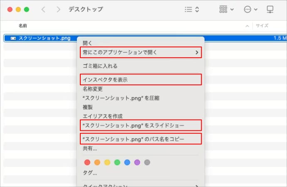Open the ellipsis action menu
The height and width of the screenshot is (187, 287).
pyautogui.click(x=250, y=9)
